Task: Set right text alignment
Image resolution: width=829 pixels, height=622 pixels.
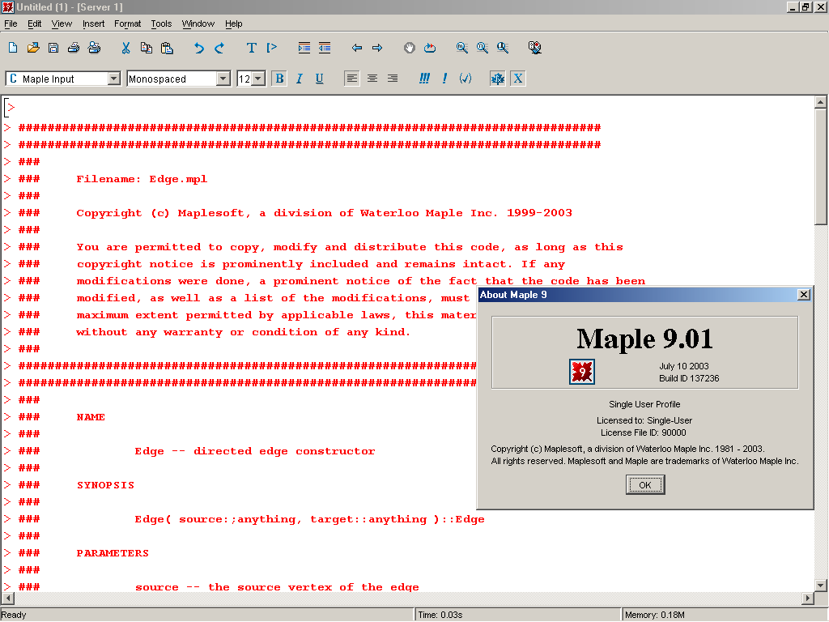Action: click(x=393, y=79)
